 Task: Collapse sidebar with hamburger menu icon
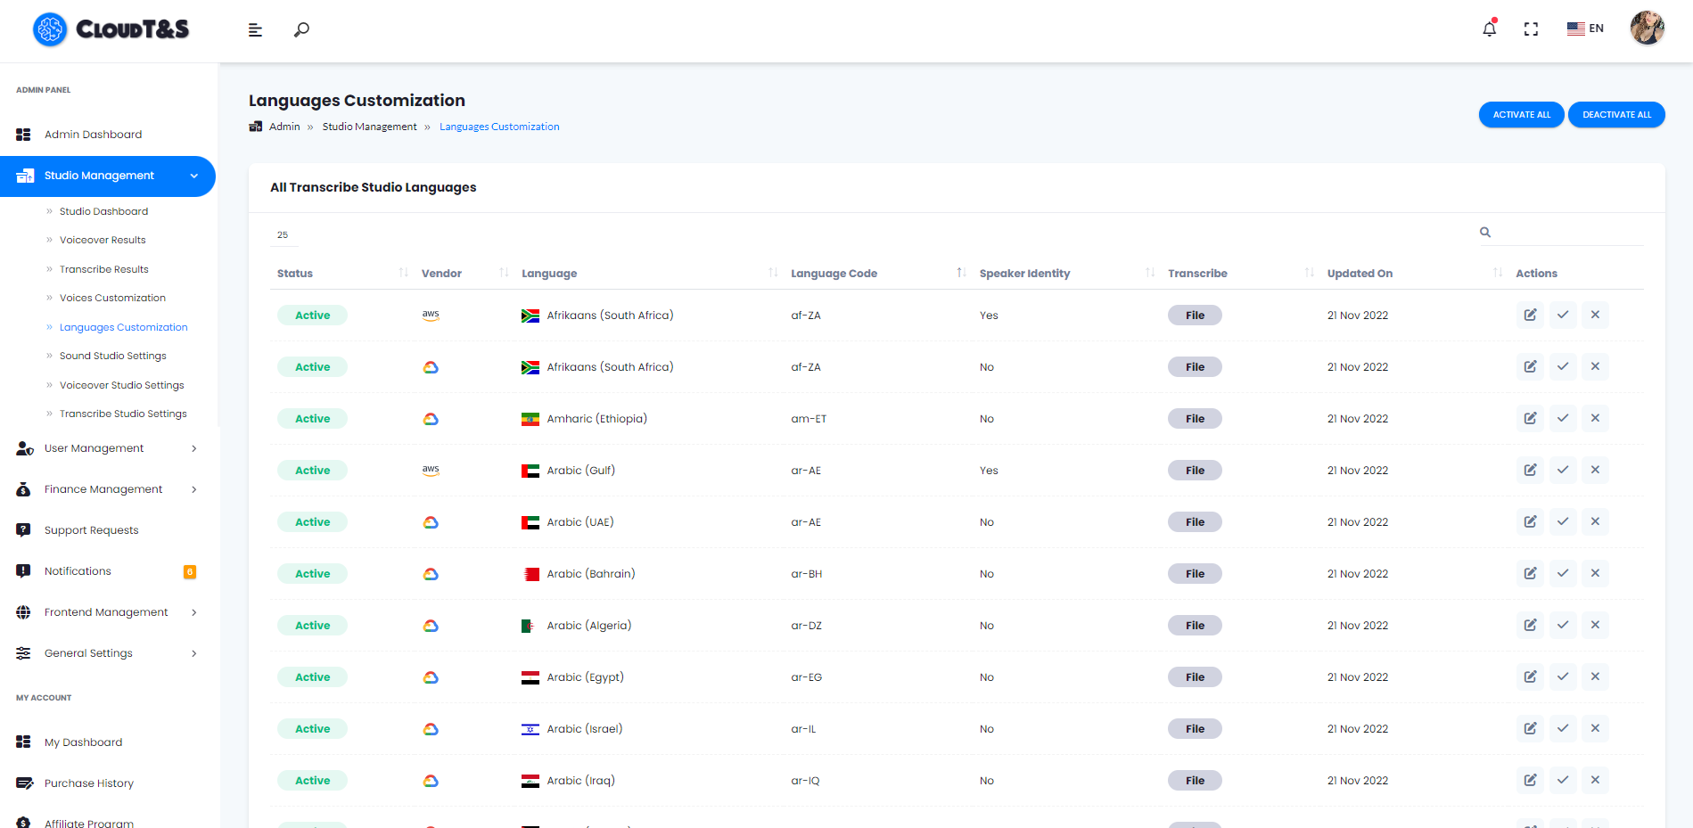pyautogui.click(x=255, y=30)
